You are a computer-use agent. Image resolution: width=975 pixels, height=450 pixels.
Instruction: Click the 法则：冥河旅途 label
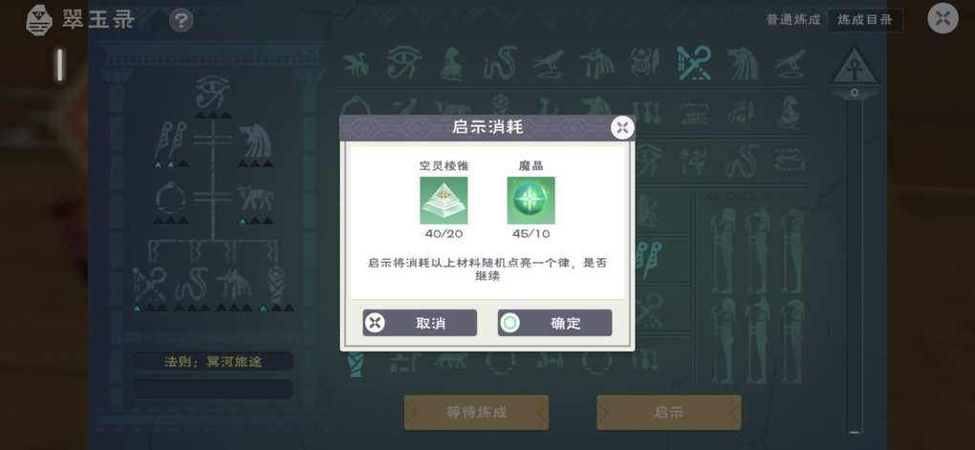(x=212, y=362)
